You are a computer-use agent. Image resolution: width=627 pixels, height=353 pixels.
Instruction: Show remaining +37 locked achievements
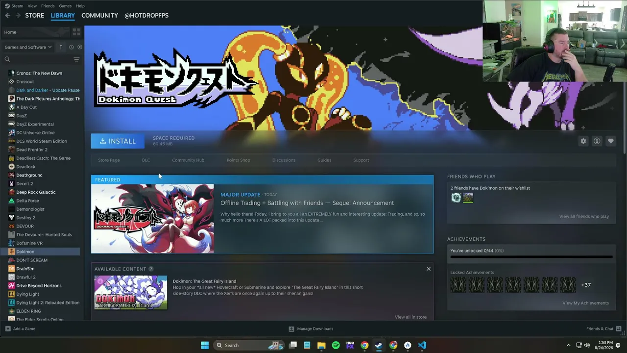(x=586, y=285)
